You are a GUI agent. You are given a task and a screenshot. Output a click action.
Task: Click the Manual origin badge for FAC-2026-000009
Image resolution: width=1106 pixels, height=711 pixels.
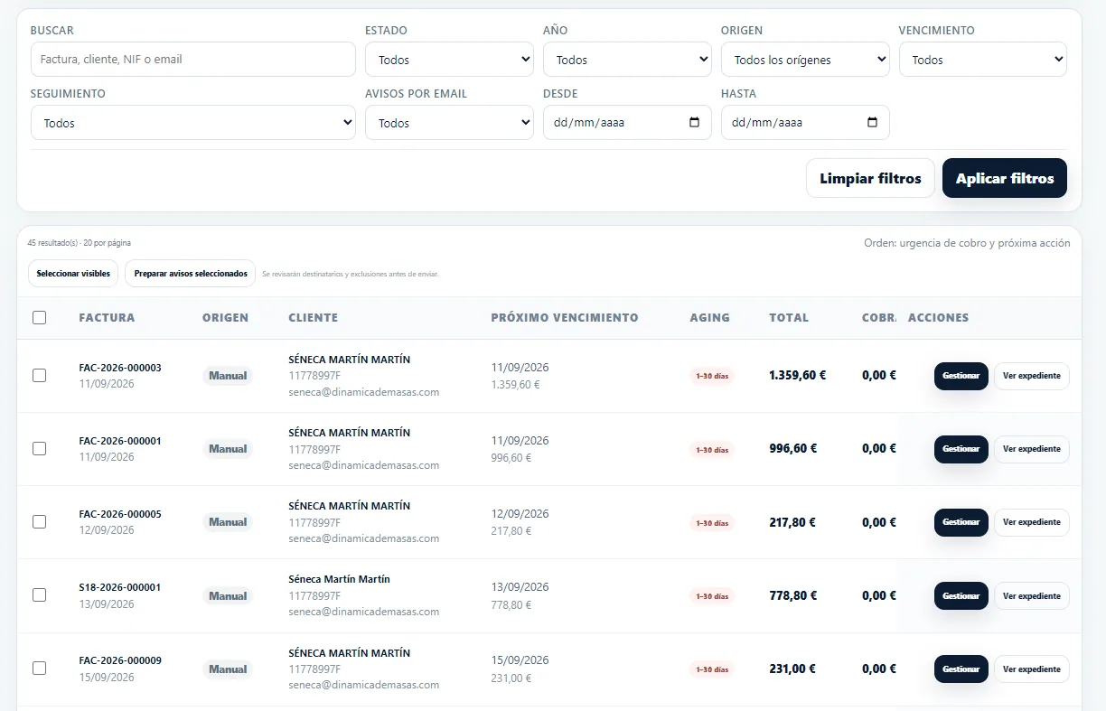pos(228,669)
